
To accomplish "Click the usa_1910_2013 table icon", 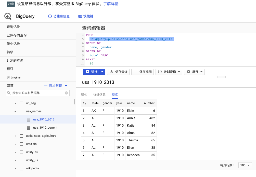I will [x=29, y=120].
